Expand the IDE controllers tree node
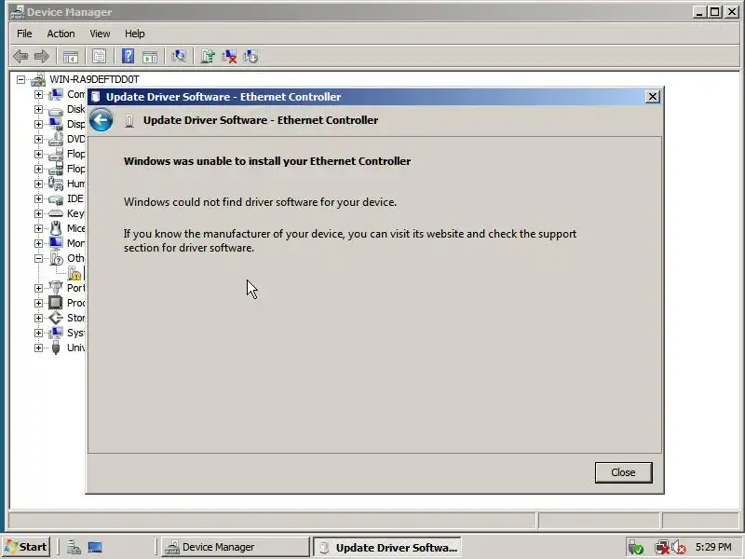Screen dimensions: 745x559 point(38,198)
